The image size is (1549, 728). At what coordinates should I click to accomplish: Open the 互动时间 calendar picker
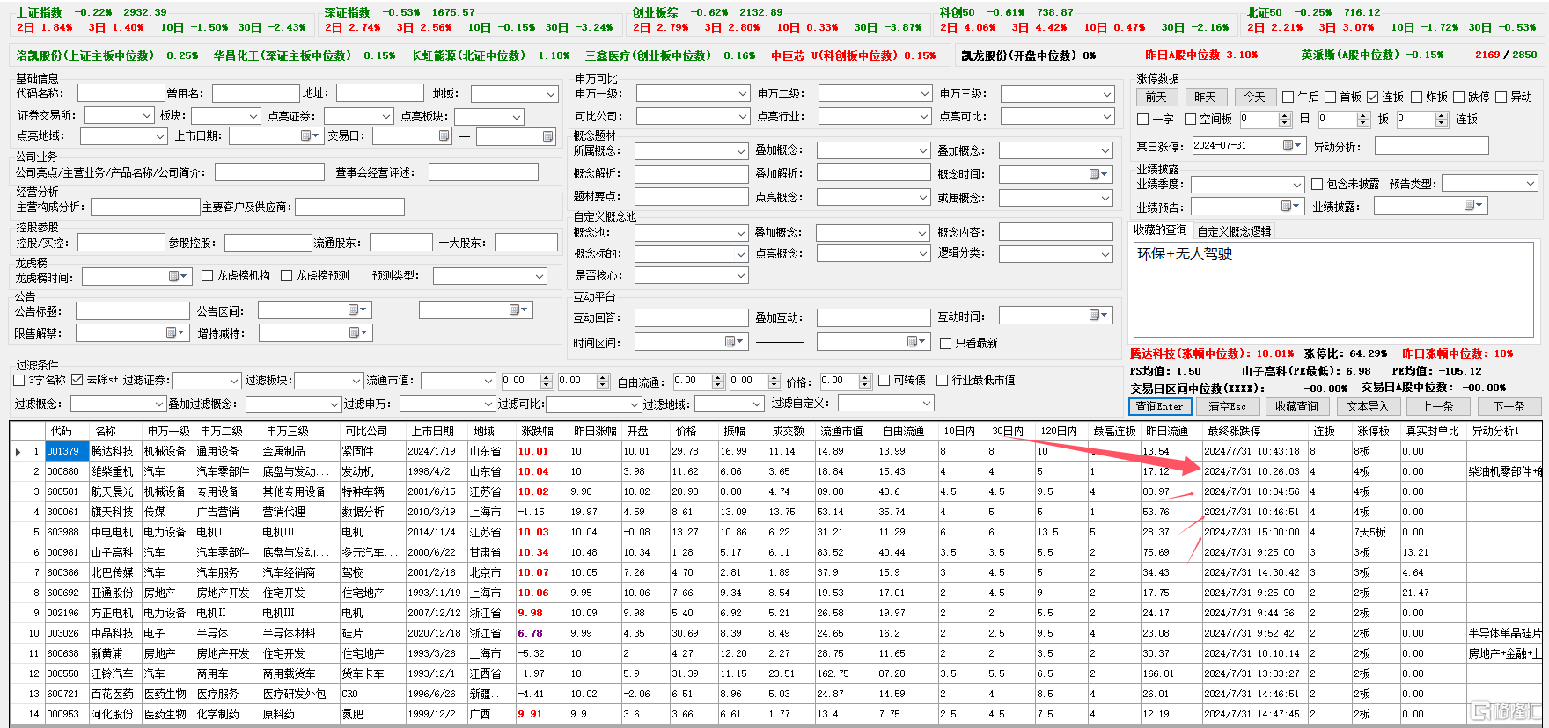pos(1098,315)
